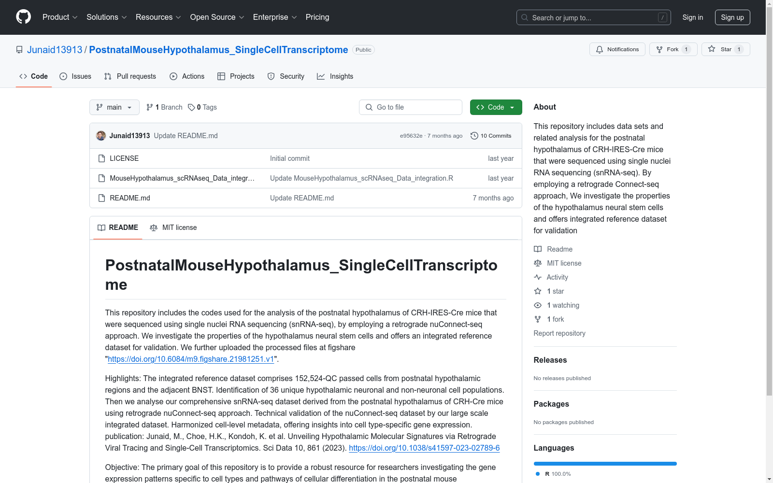The height and width of the screenshot is (483, 773).
Task: Expand the Enterprise menu
Action: tap(275, 17)
